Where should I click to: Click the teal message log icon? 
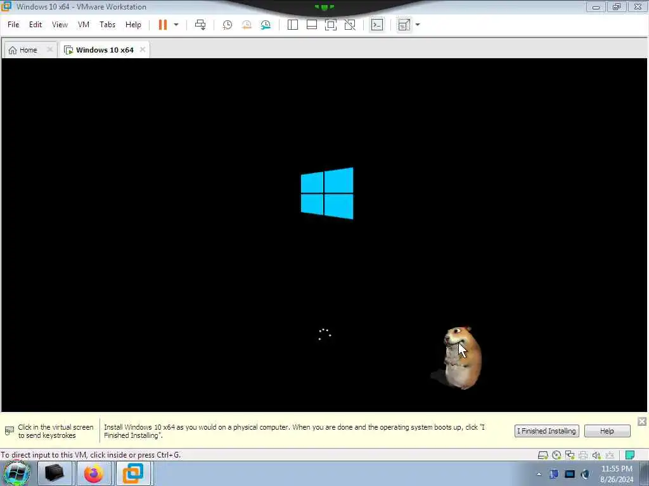click(630, 455)
